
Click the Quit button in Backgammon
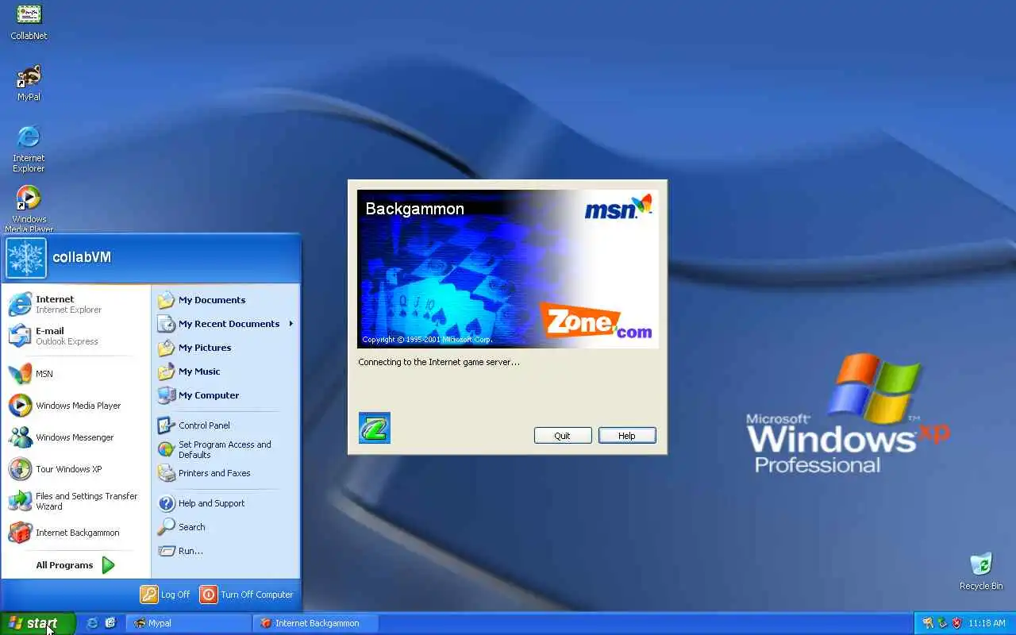coord(563,436)
